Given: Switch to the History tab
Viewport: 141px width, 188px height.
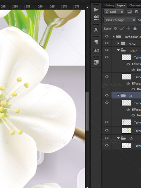Looking at the screenshot, I should pyautogui.click(x=109, y=5).
